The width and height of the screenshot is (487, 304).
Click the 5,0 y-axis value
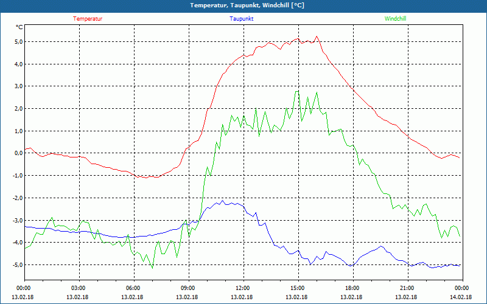click(18, 41)
